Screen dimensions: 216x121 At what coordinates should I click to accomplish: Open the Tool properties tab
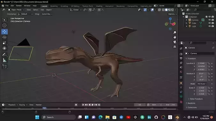(181, 48)
